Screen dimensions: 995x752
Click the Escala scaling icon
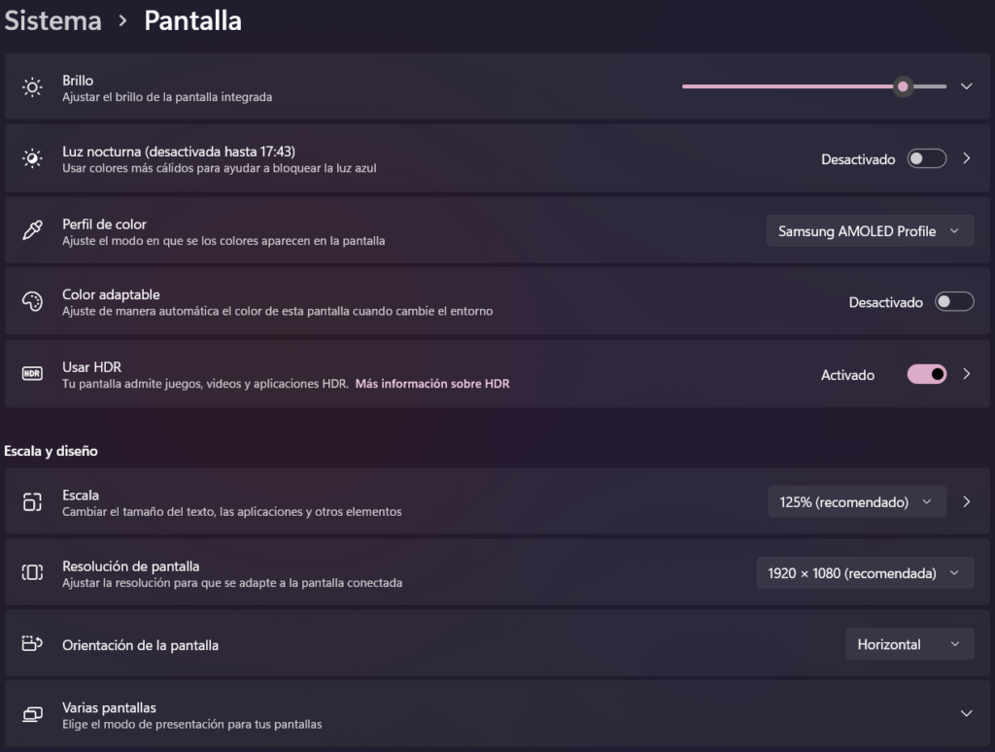33,501
